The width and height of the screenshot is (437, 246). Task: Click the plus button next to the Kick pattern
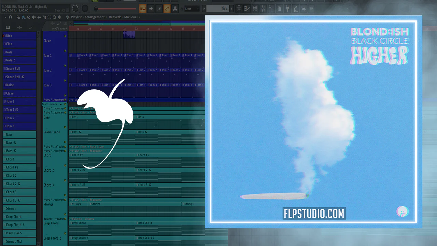tap(232, 9)
